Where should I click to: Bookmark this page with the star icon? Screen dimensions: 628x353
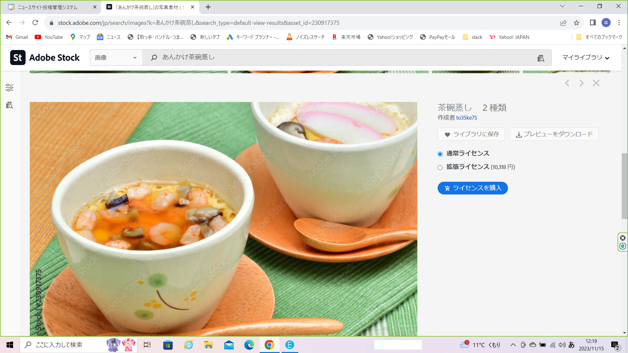click(x=576, y=23)
